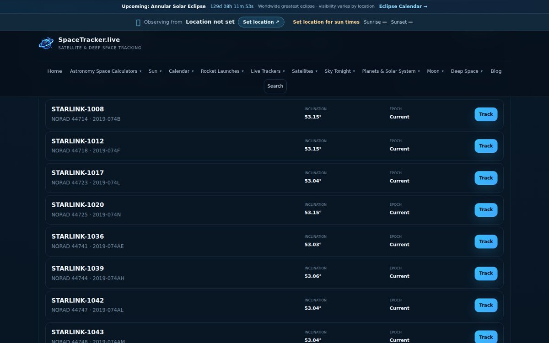Track the STARLINK-1012 satellite
The image size is (549, 343).
click(x=486, y=146)
